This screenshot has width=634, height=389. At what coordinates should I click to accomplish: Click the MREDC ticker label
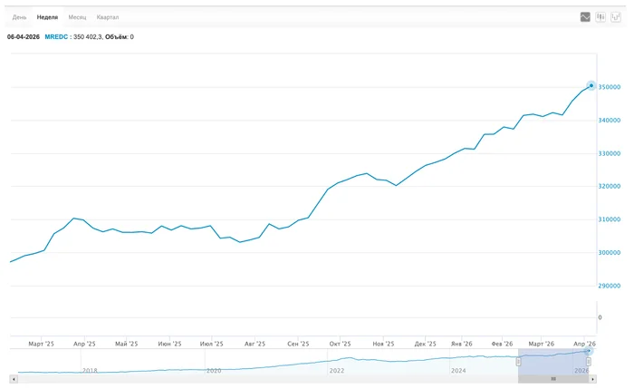point(56,37)
